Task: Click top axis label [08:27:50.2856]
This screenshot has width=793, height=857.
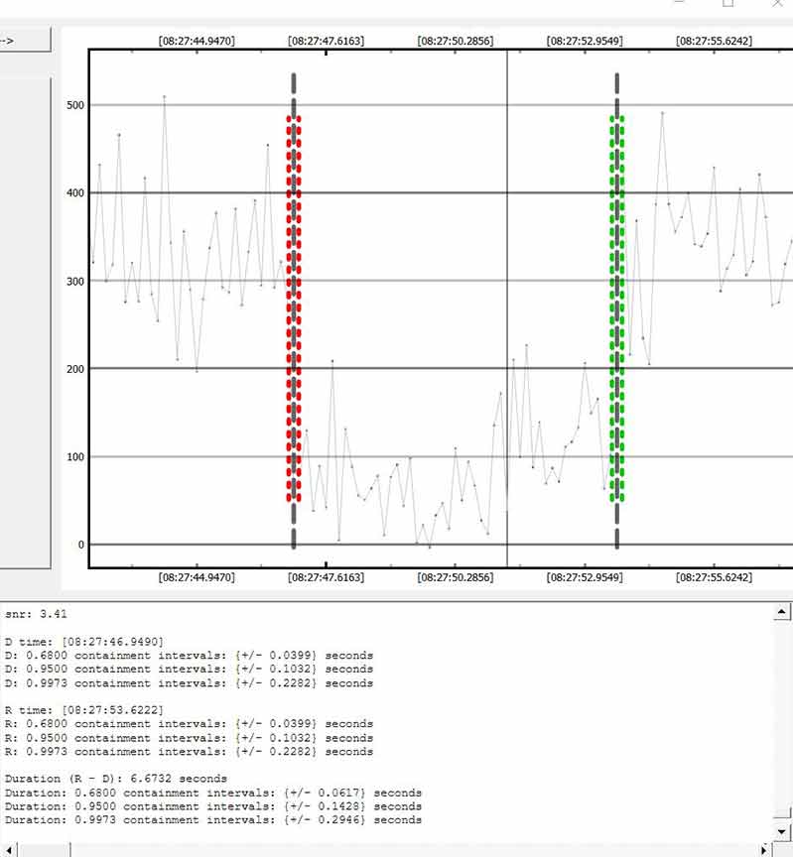Action: (x=455, y=41)
